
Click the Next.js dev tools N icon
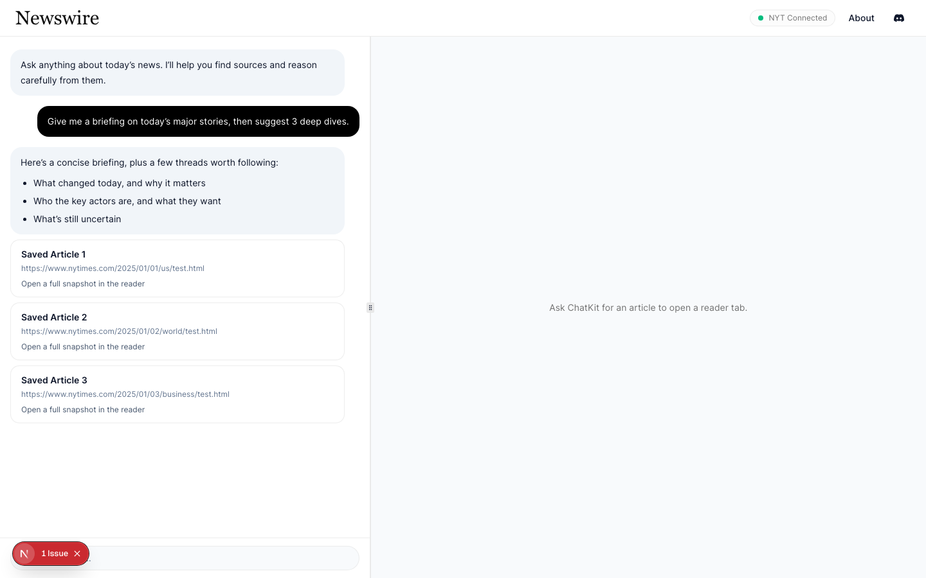(x=24, y=554)
